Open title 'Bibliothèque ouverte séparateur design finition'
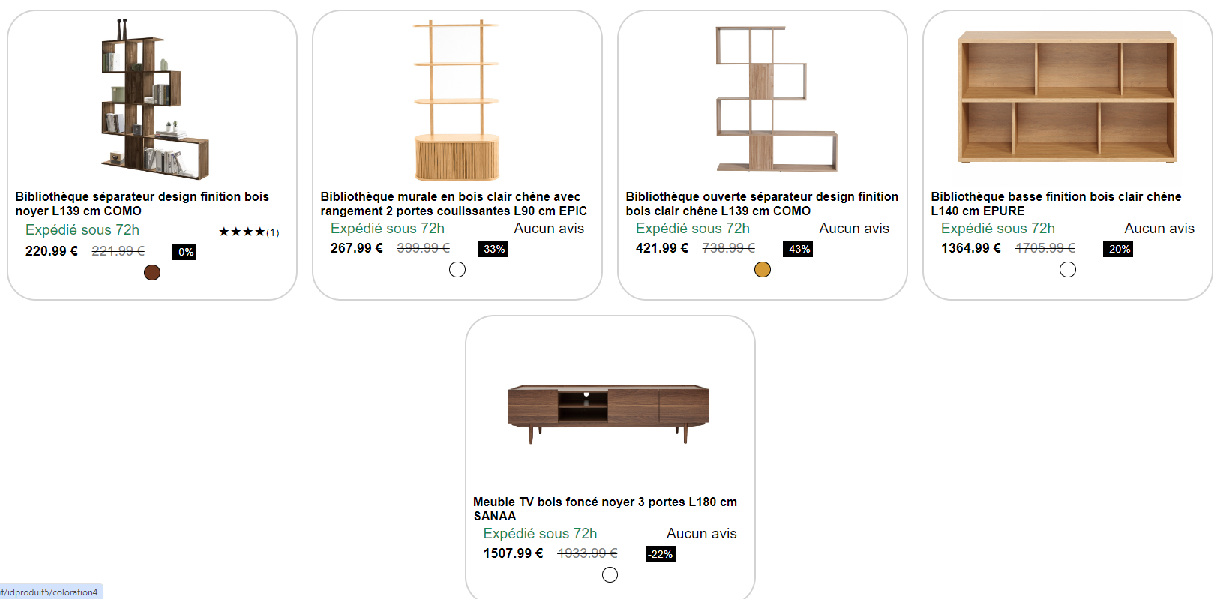Image resolution: width=1229 pixels, height=599 pixels. point(762,204)
